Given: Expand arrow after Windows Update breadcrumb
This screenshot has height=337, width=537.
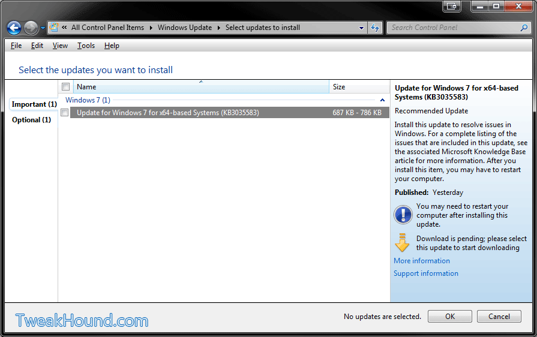Looking at the screenshot, I should (x=218, y=28).
